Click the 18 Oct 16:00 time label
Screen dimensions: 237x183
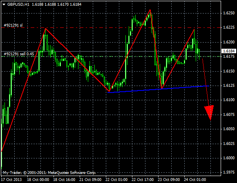click(64, 180)
